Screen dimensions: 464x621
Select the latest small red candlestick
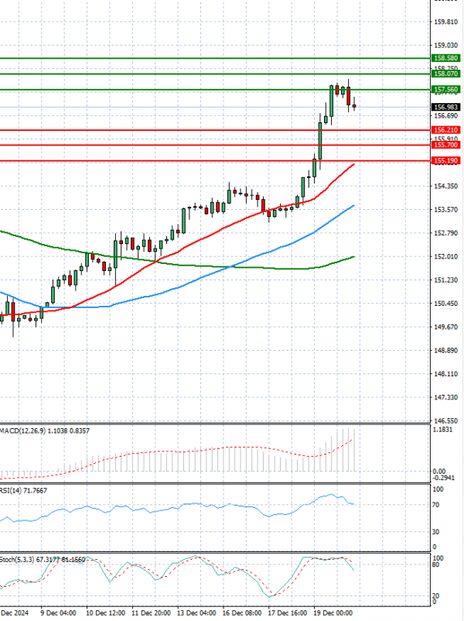click(x=354, y=106)
